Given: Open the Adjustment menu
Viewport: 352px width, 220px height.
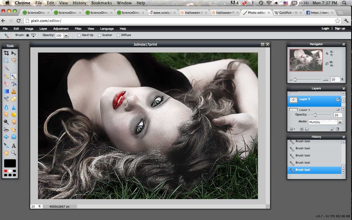Looking at the screenshot, I should [x=61, y=29].
